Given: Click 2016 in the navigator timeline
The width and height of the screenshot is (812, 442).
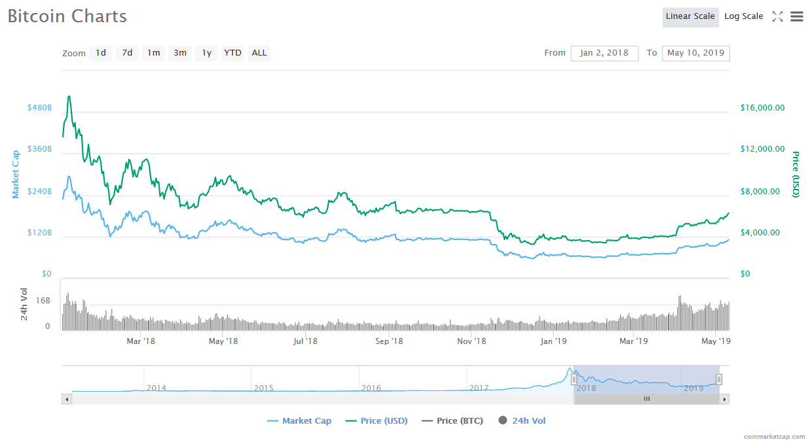Looking at the screenshot, I should click(x=371, y=388).
